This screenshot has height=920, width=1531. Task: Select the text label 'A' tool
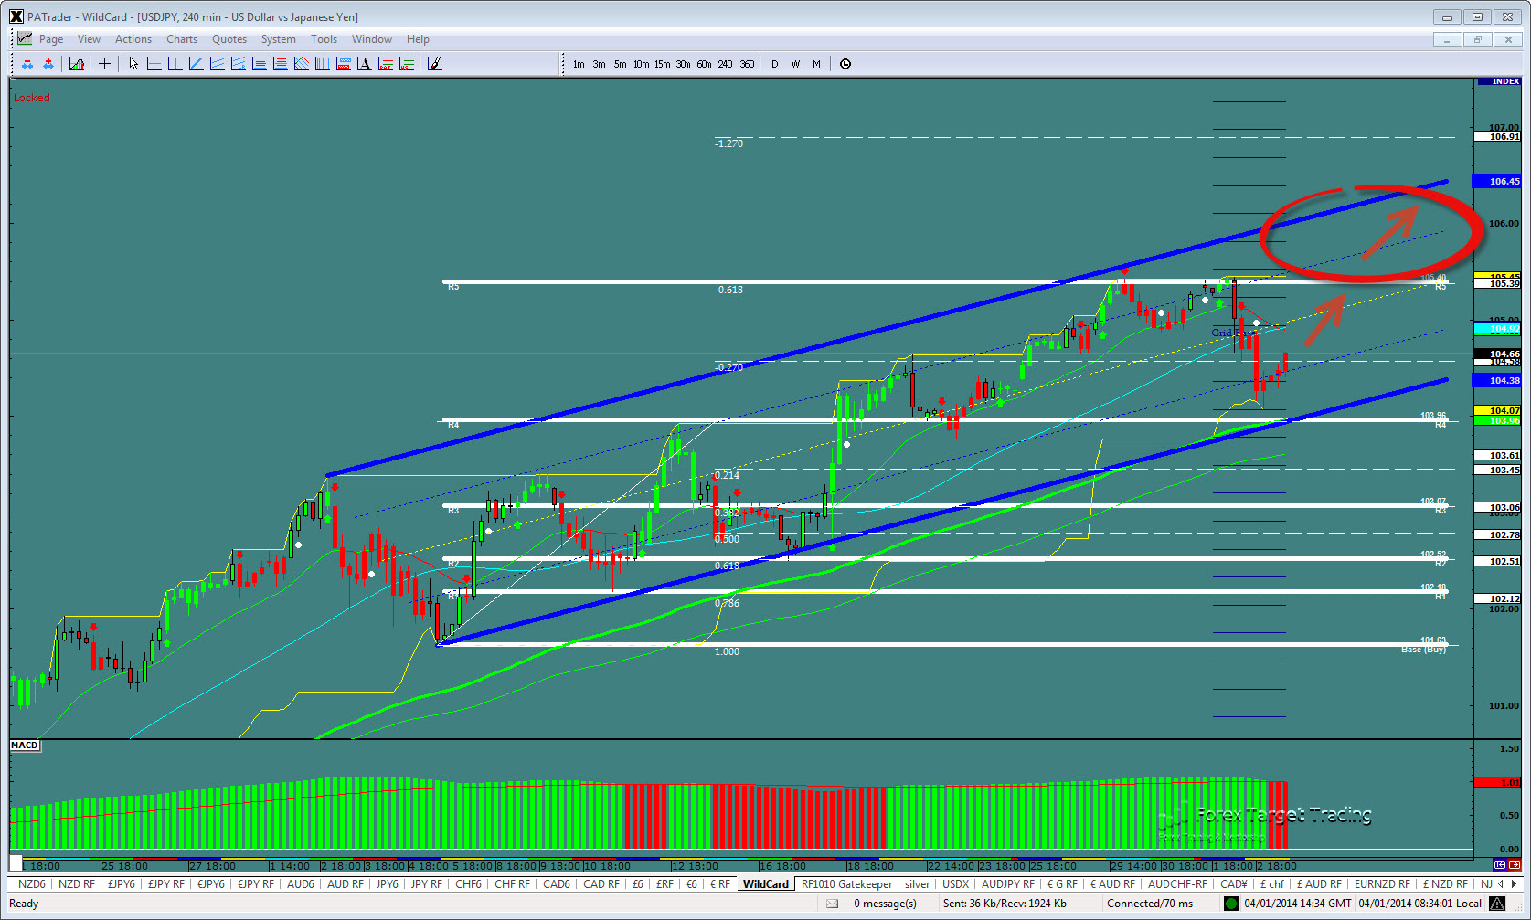[365, 64]
